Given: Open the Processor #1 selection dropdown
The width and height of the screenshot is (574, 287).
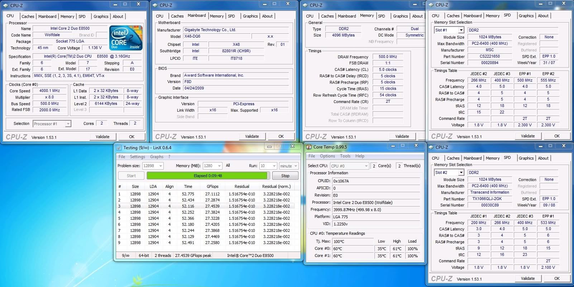Looking at the screenshot, I should (68, 124).
